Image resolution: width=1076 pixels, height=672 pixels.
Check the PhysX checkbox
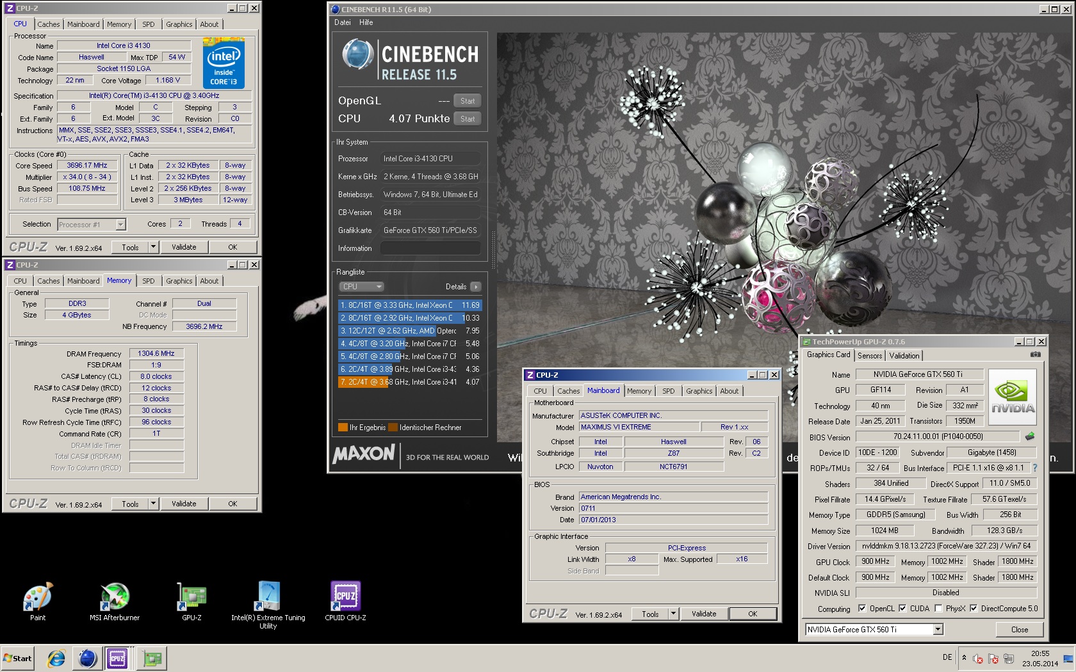[x=938, y=609]
